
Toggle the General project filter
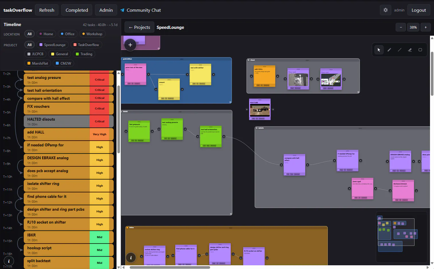pos(60,54)
